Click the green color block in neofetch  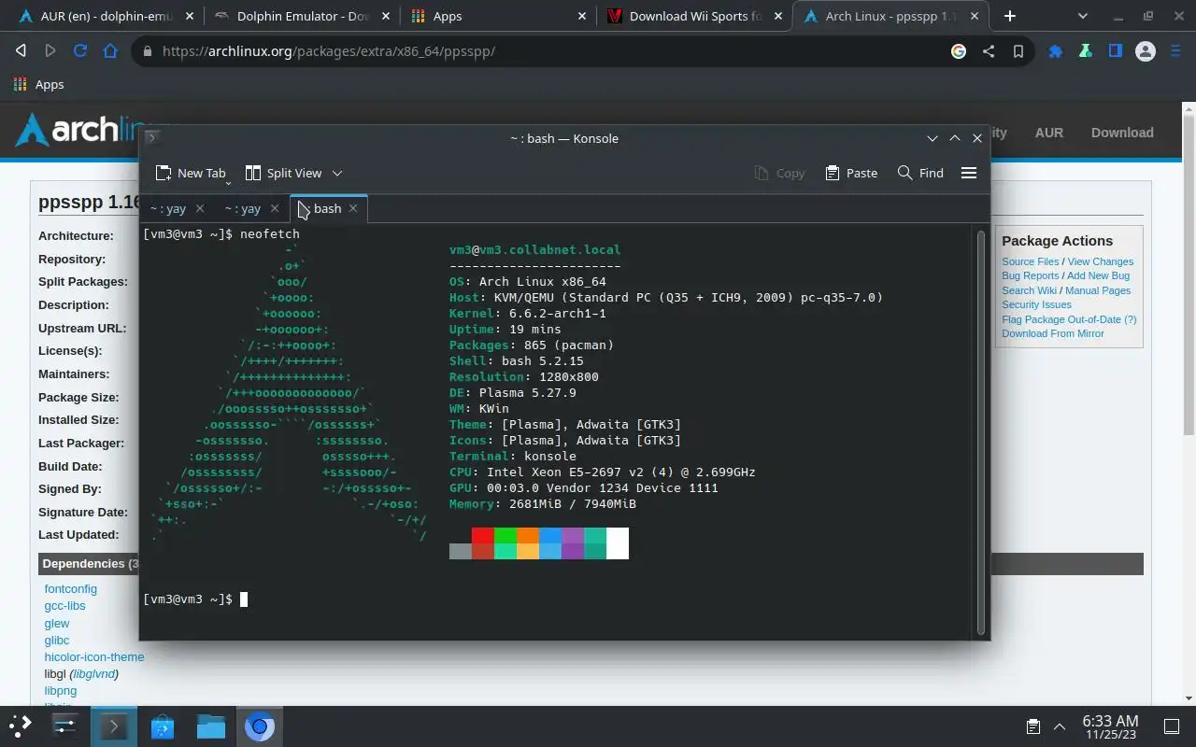[505, 535]
